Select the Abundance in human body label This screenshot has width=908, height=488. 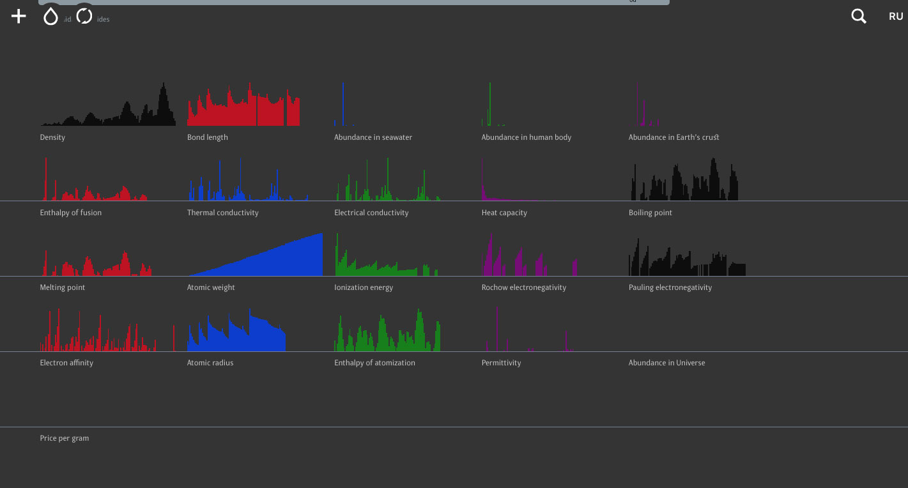pos(526,137)
